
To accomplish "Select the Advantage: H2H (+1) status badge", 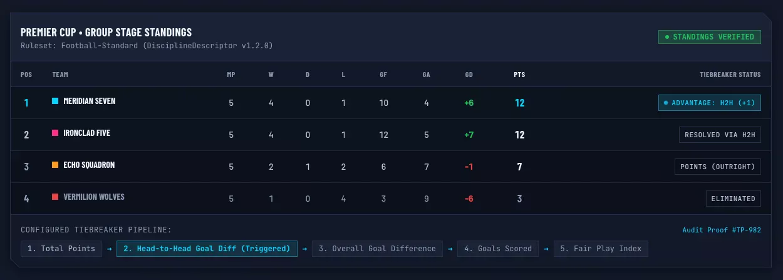I will point(710,103).
